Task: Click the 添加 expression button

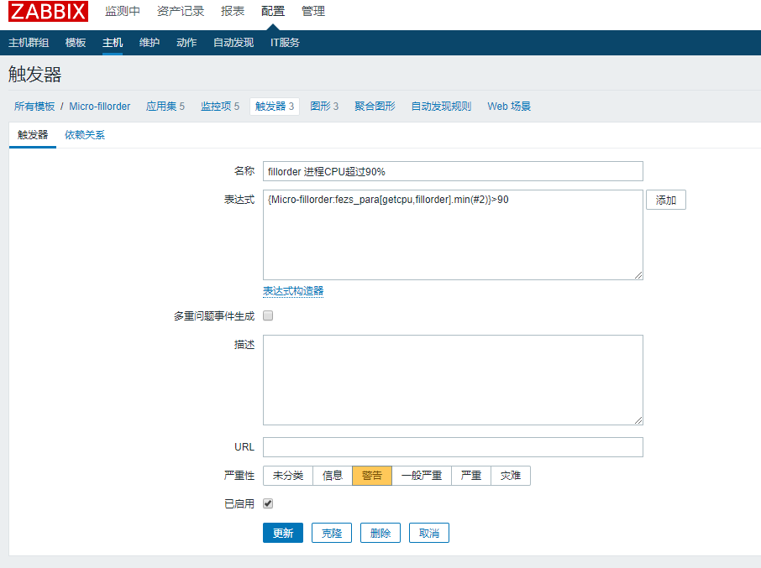Action: (x=666, y=200)
